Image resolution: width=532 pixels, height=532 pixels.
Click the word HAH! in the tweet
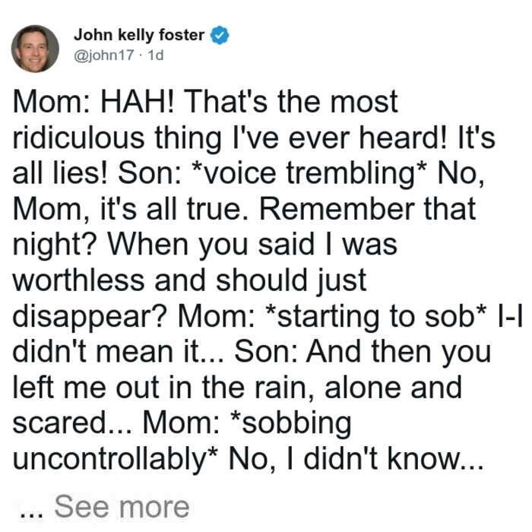(x=138, y=101)
